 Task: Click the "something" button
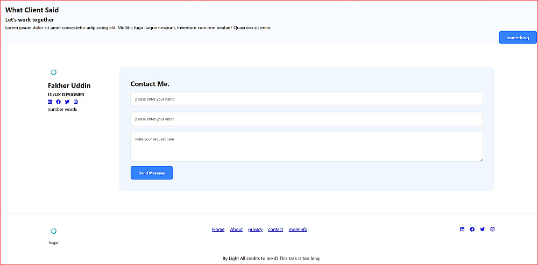518,38
